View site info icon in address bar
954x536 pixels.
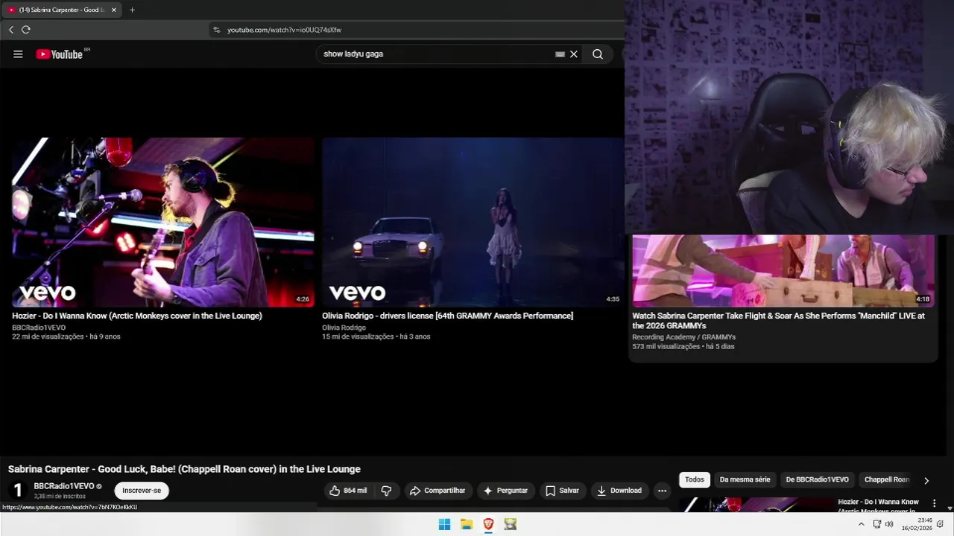[217, 30]
